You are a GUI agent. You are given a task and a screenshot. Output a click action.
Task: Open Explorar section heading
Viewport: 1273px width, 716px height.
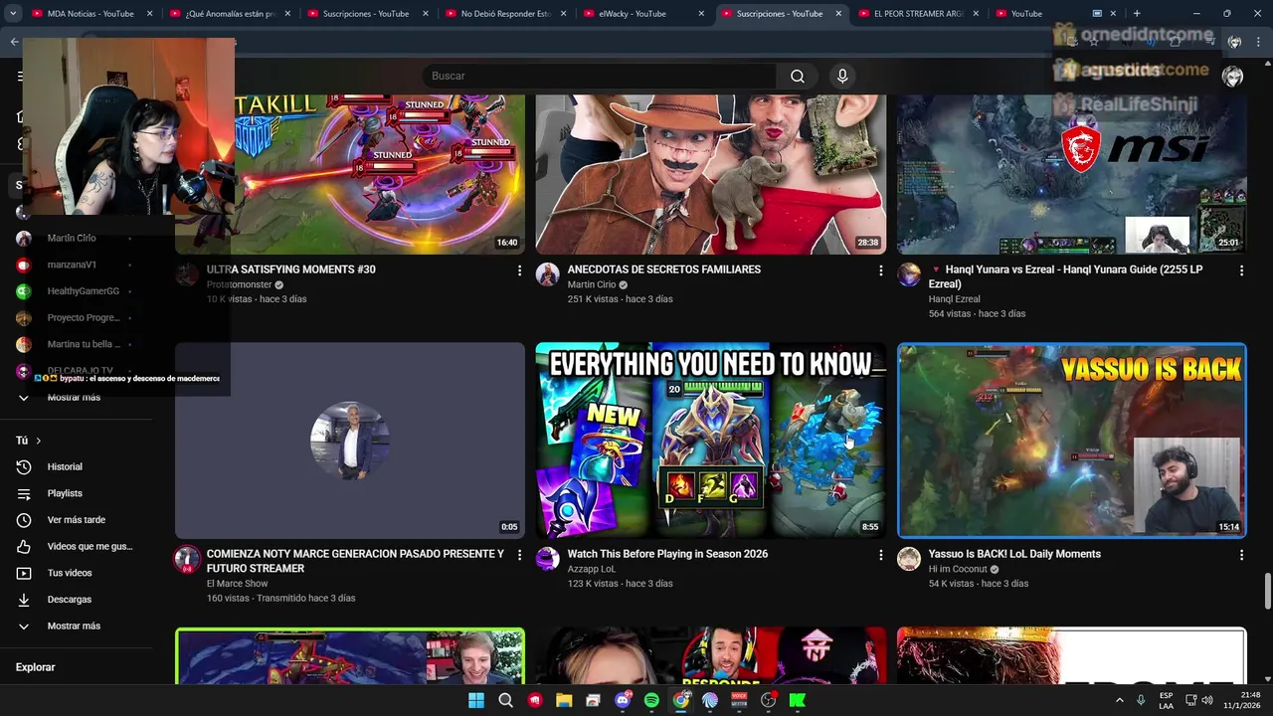point(35,667)
